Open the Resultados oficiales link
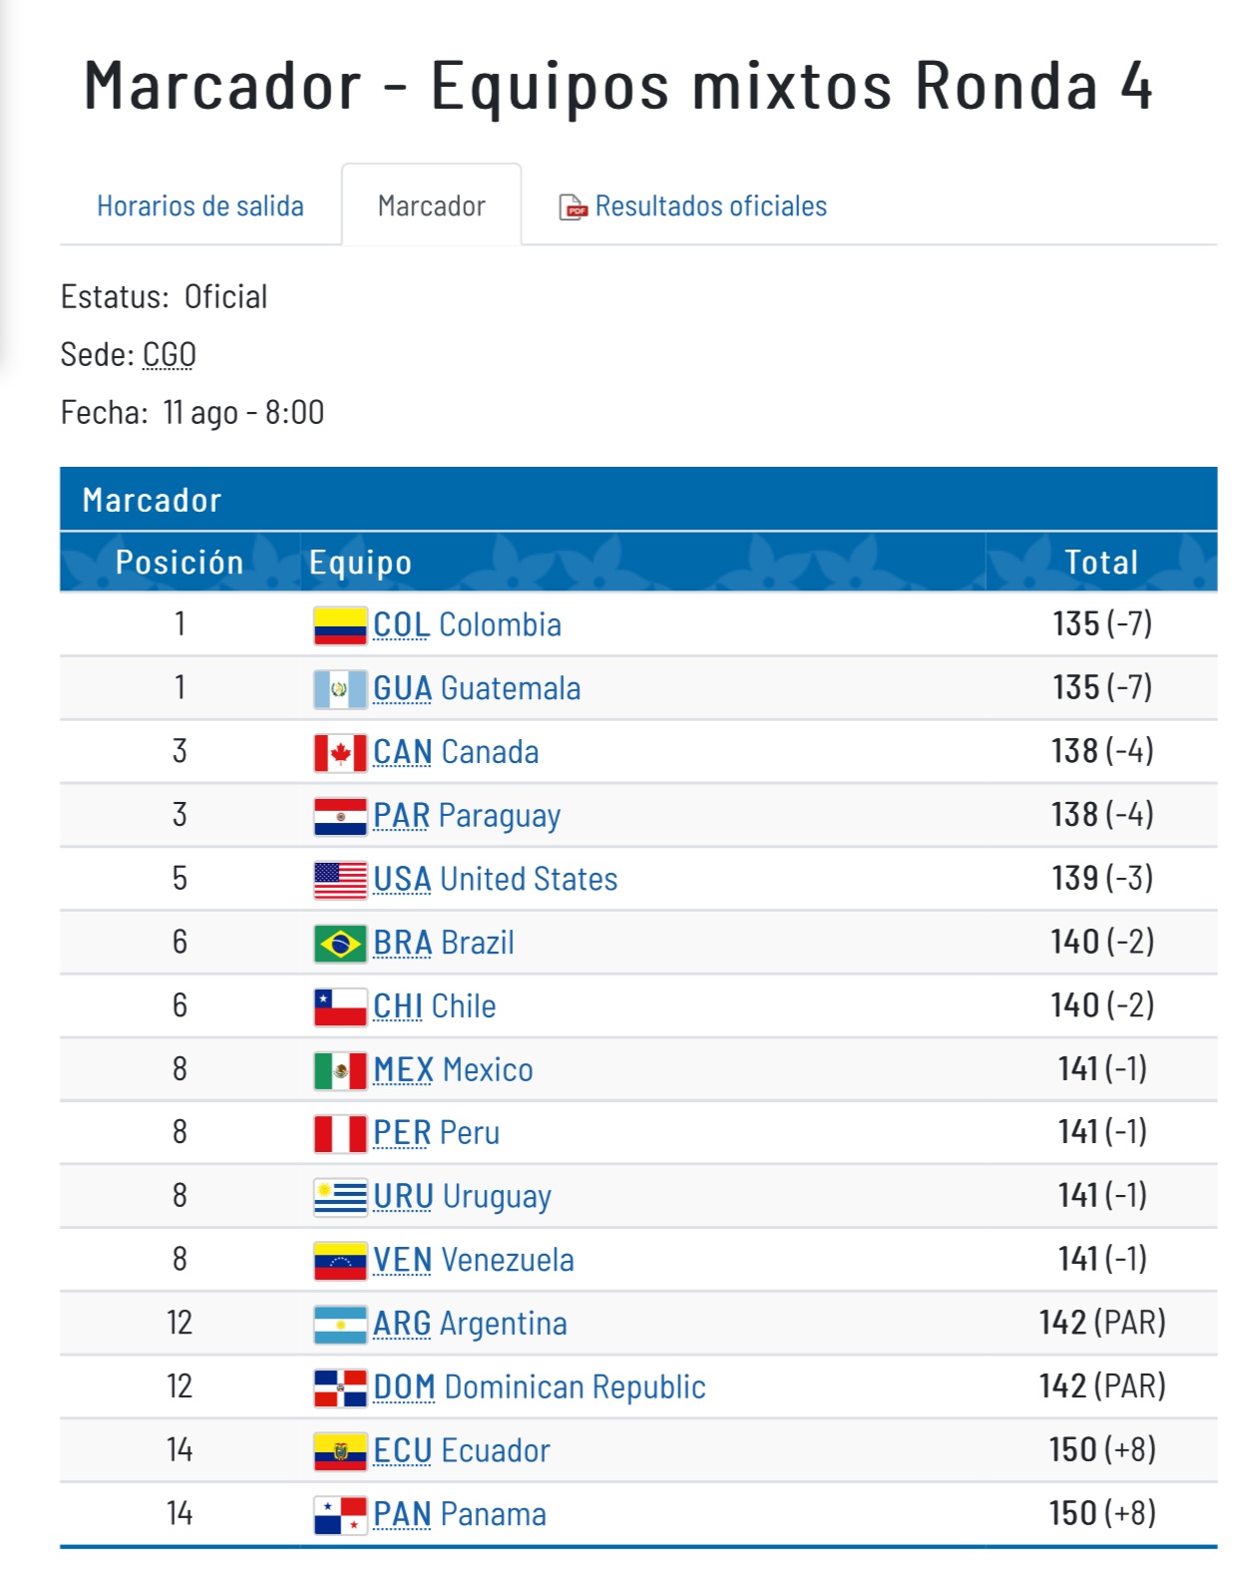Viewport: 1239px width, 1579px height. tap(710, 206)
